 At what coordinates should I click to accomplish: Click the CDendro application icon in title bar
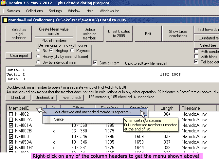pyautogui.click(x=3, y=3)
